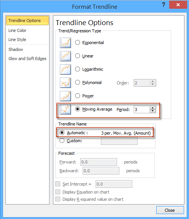The image size is (189, 219).
Task: Open the Line Style section
Action: point(17,40)
